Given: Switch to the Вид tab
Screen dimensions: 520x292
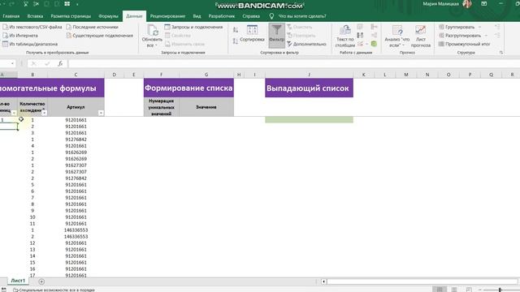Looking at the screenshot, I should tap(197, 16).
